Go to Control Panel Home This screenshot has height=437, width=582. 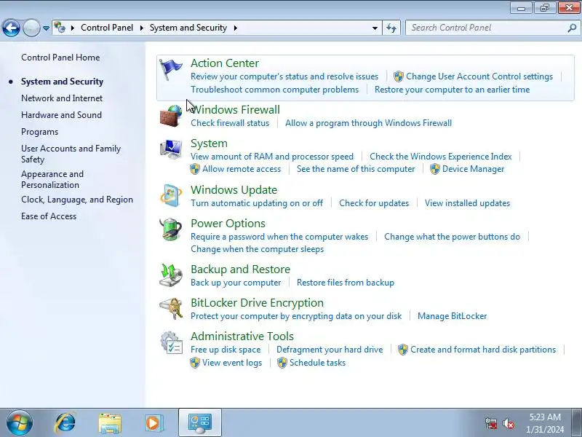tap(60, 58)
